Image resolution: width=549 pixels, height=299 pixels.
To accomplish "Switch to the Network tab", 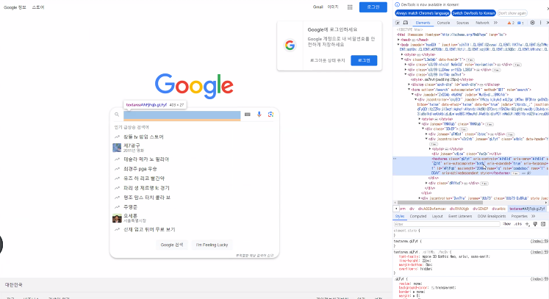I will tap(482, 23).
